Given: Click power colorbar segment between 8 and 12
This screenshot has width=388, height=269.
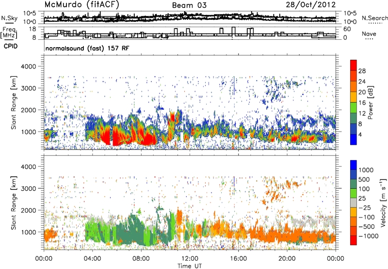Looking at the screenshot, I should 354,118.
